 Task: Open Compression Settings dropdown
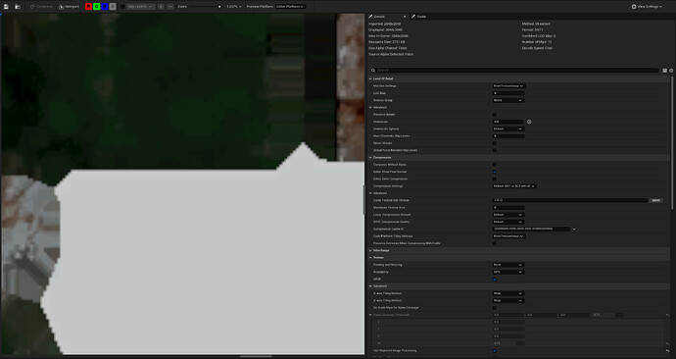(x=514, y=186)
